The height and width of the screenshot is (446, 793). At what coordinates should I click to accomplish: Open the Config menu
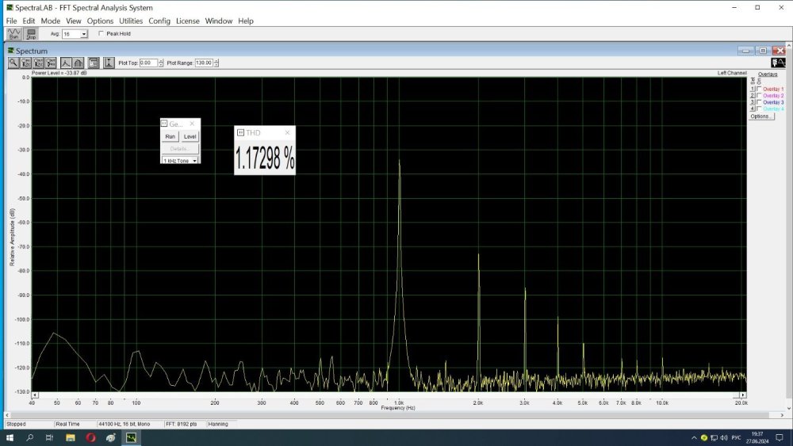point(159,21)
